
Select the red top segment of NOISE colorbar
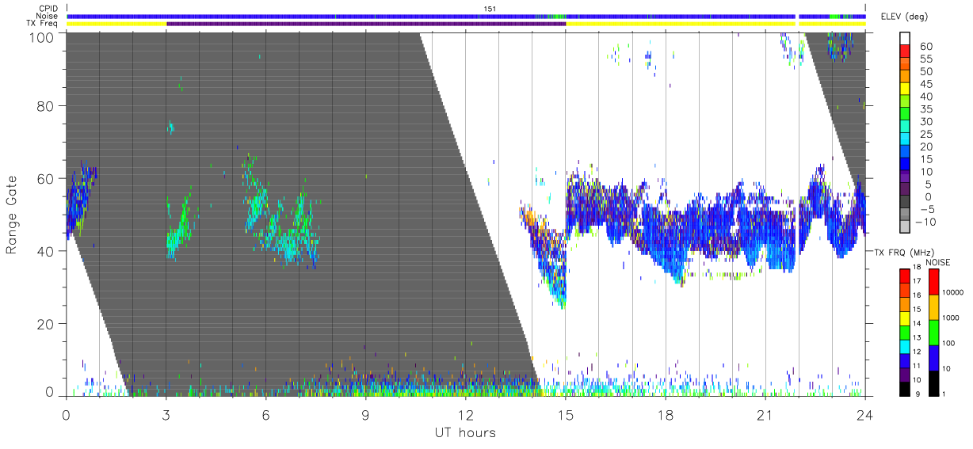click(933, 282)
